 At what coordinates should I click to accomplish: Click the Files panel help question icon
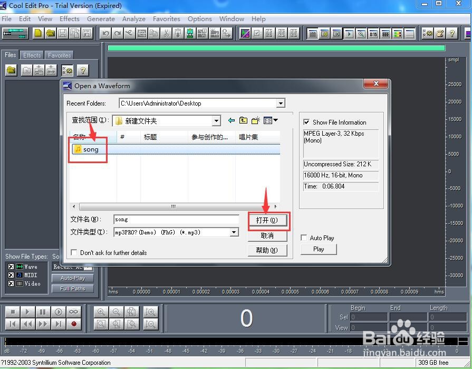tap(83, 71)
